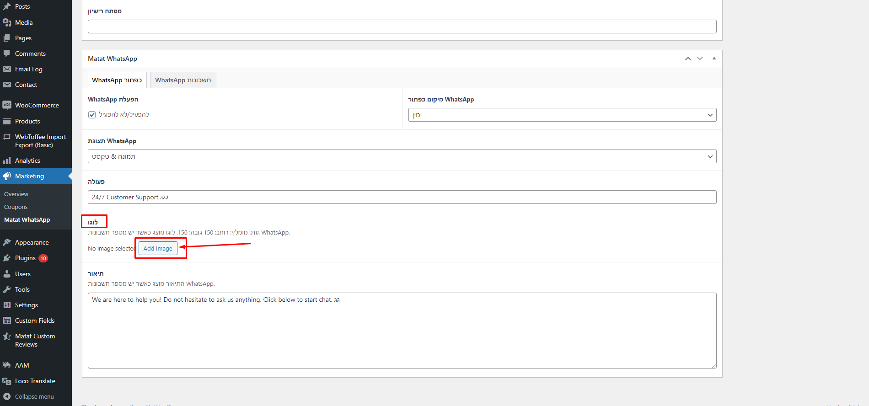Open Tools using the wrench icon
The image size is (869, 406).
[x=7, y=289]
